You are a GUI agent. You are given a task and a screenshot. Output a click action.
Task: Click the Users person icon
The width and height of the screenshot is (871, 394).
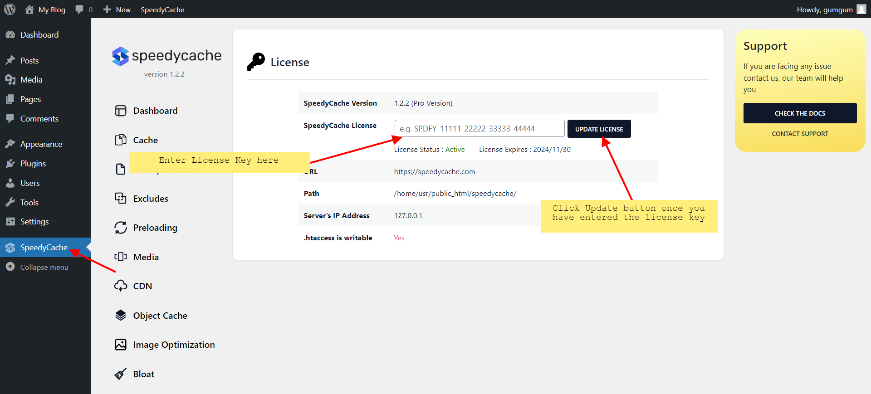click(10, 183)
